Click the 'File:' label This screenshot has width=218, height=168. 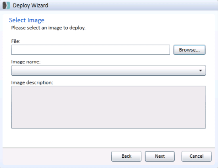click(16, 41)
